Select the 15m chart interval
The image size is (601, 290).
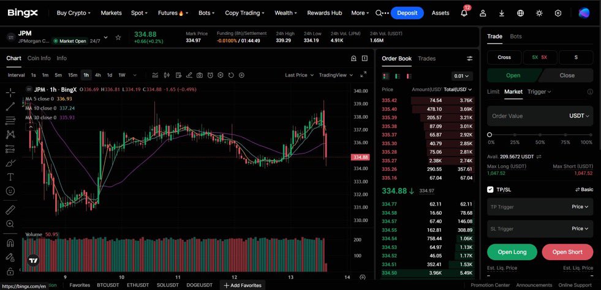[72, 75]
